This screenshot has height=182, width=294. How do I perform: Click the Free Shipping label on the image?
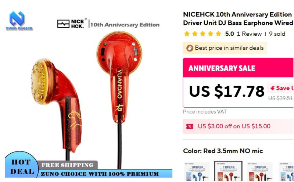pos(67,165)
